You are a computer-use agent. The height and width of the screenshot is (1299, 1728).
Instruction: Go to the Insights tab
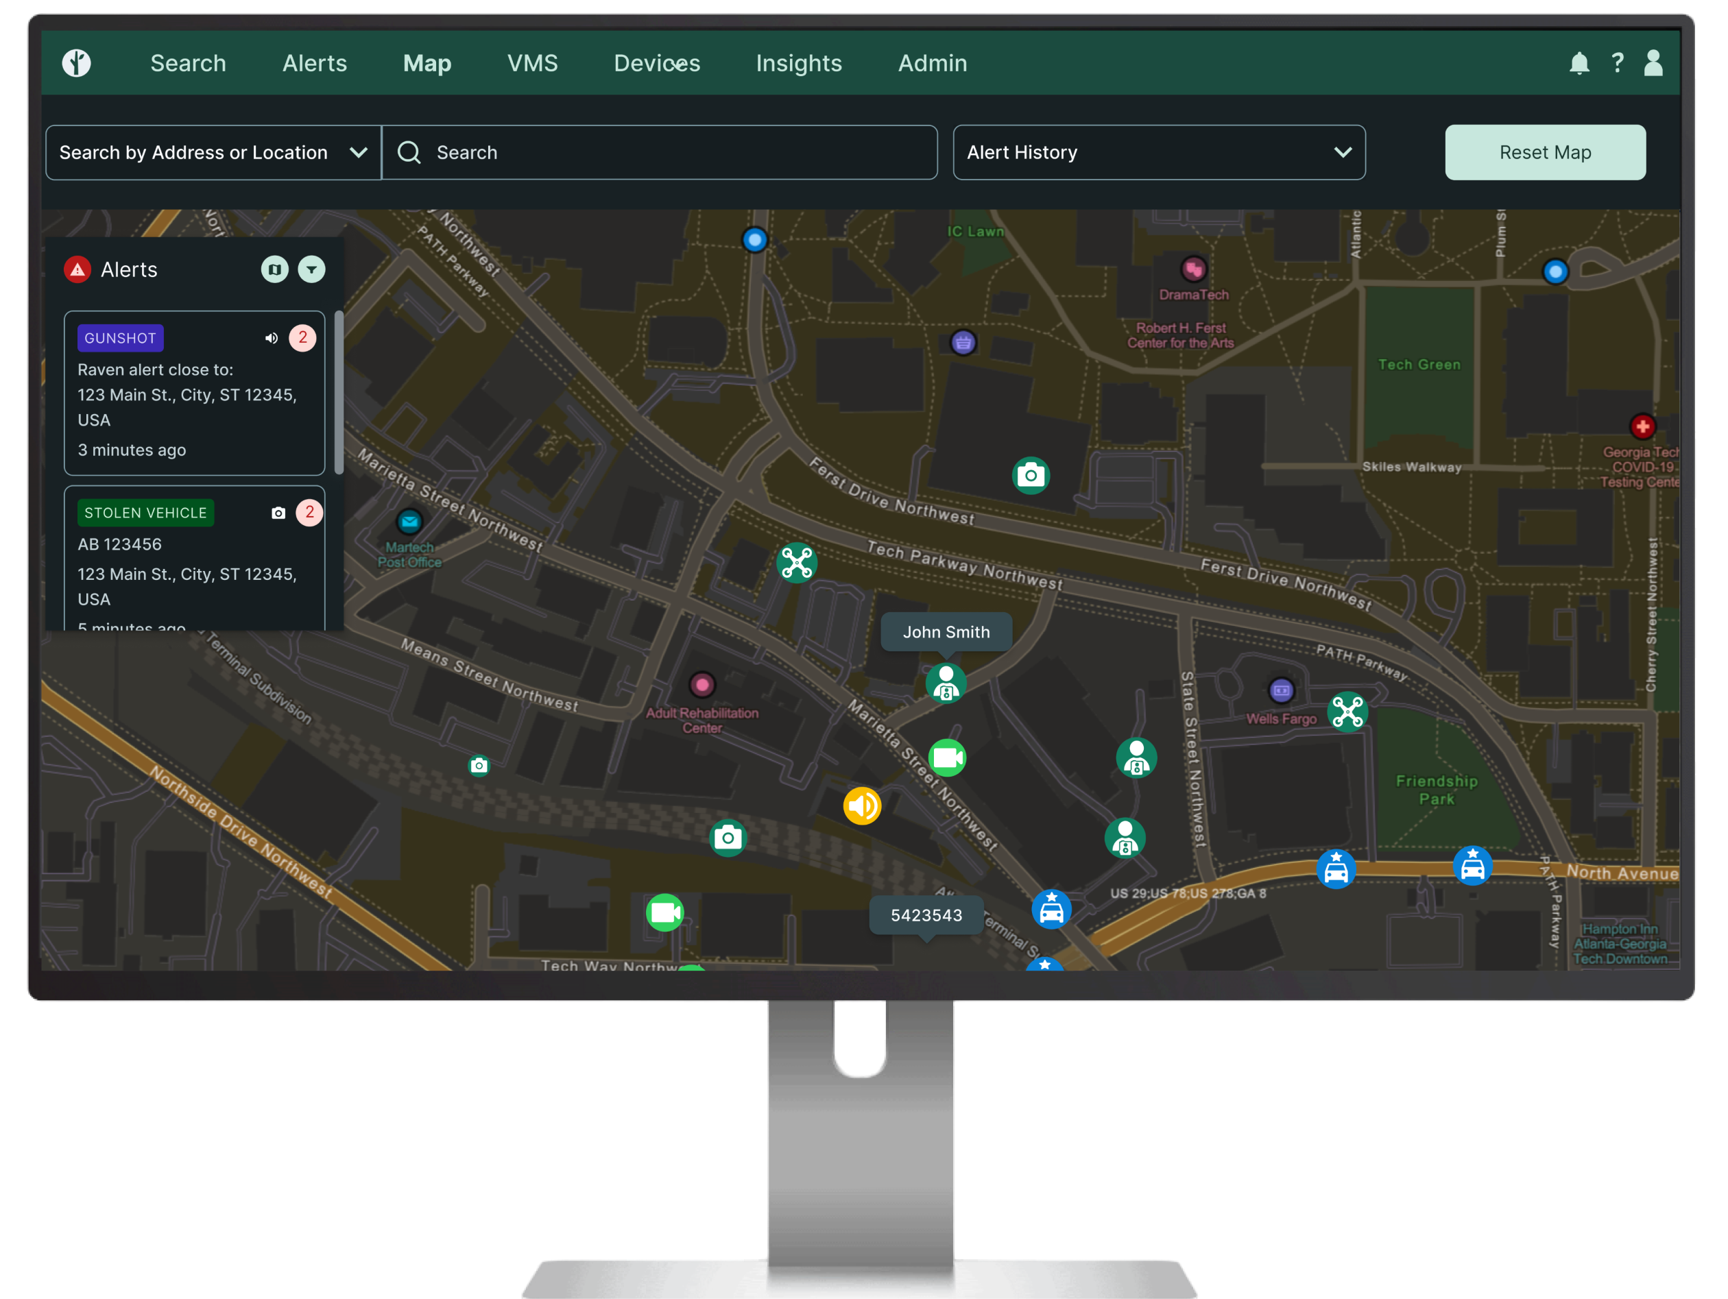click(798, 63)
